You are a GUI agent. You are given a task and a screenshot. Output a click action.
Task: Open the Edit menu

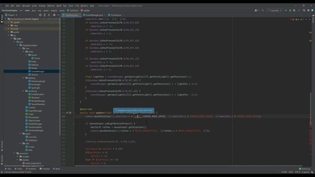[x=12, y=6]
